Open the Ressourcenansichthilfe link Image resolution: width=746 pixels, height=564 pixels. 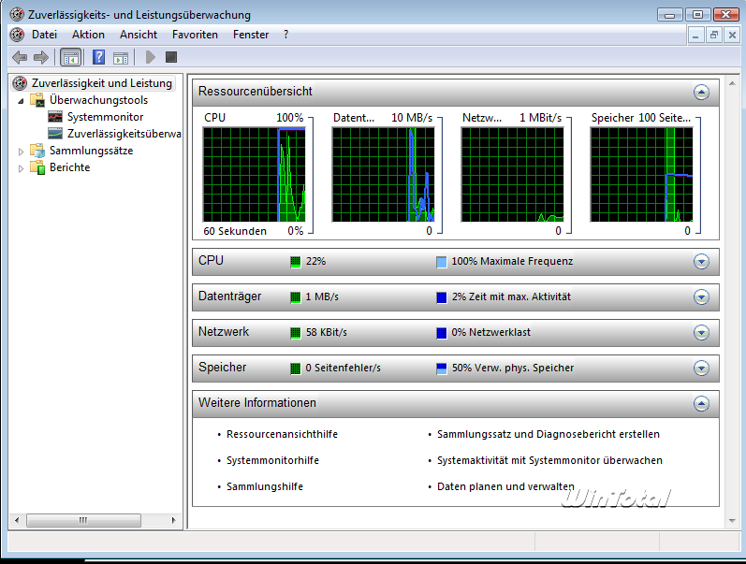click(282, 434)
